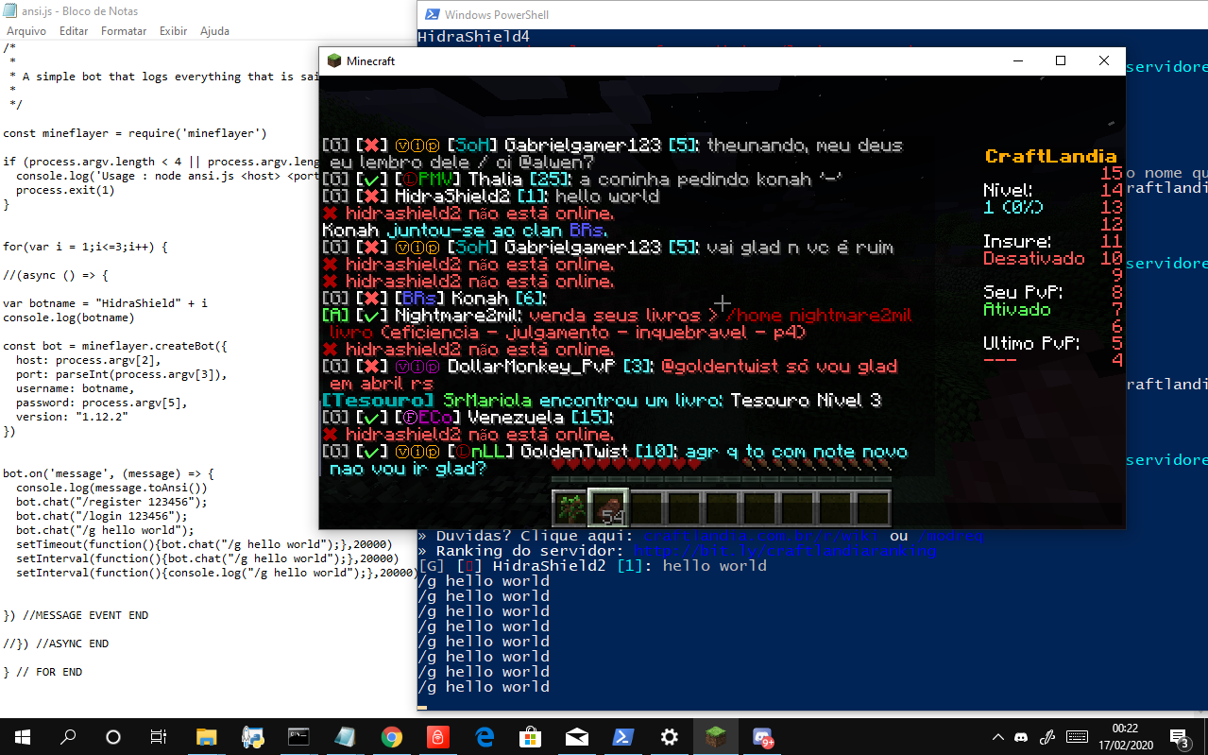The width and height of the screenshot is (1208, 755).
Task: Switch to PowerShell taskbar icon
Action: coord(622,737)
